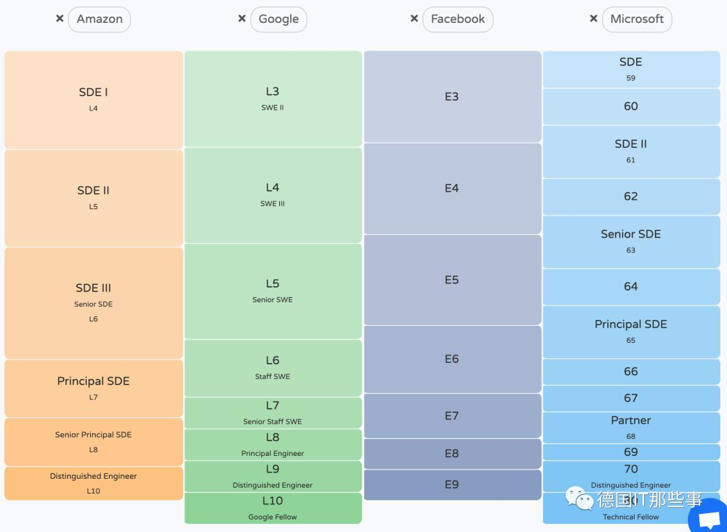Click Microsoft Senior SDE 63 block
Image resolution: width=727 pixels, height=532 pixels.
click(x=631, y=241)
